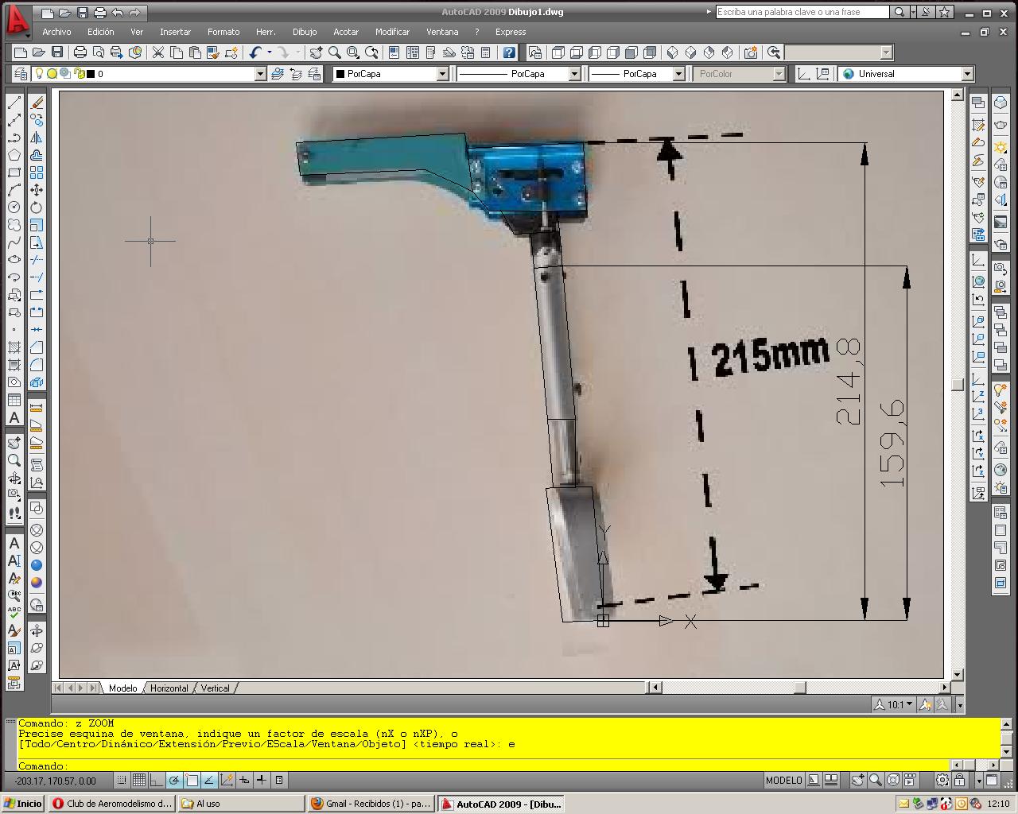Toggle ortho mode in status bar
Screen dimensions: 1018x814
point(157,781)
